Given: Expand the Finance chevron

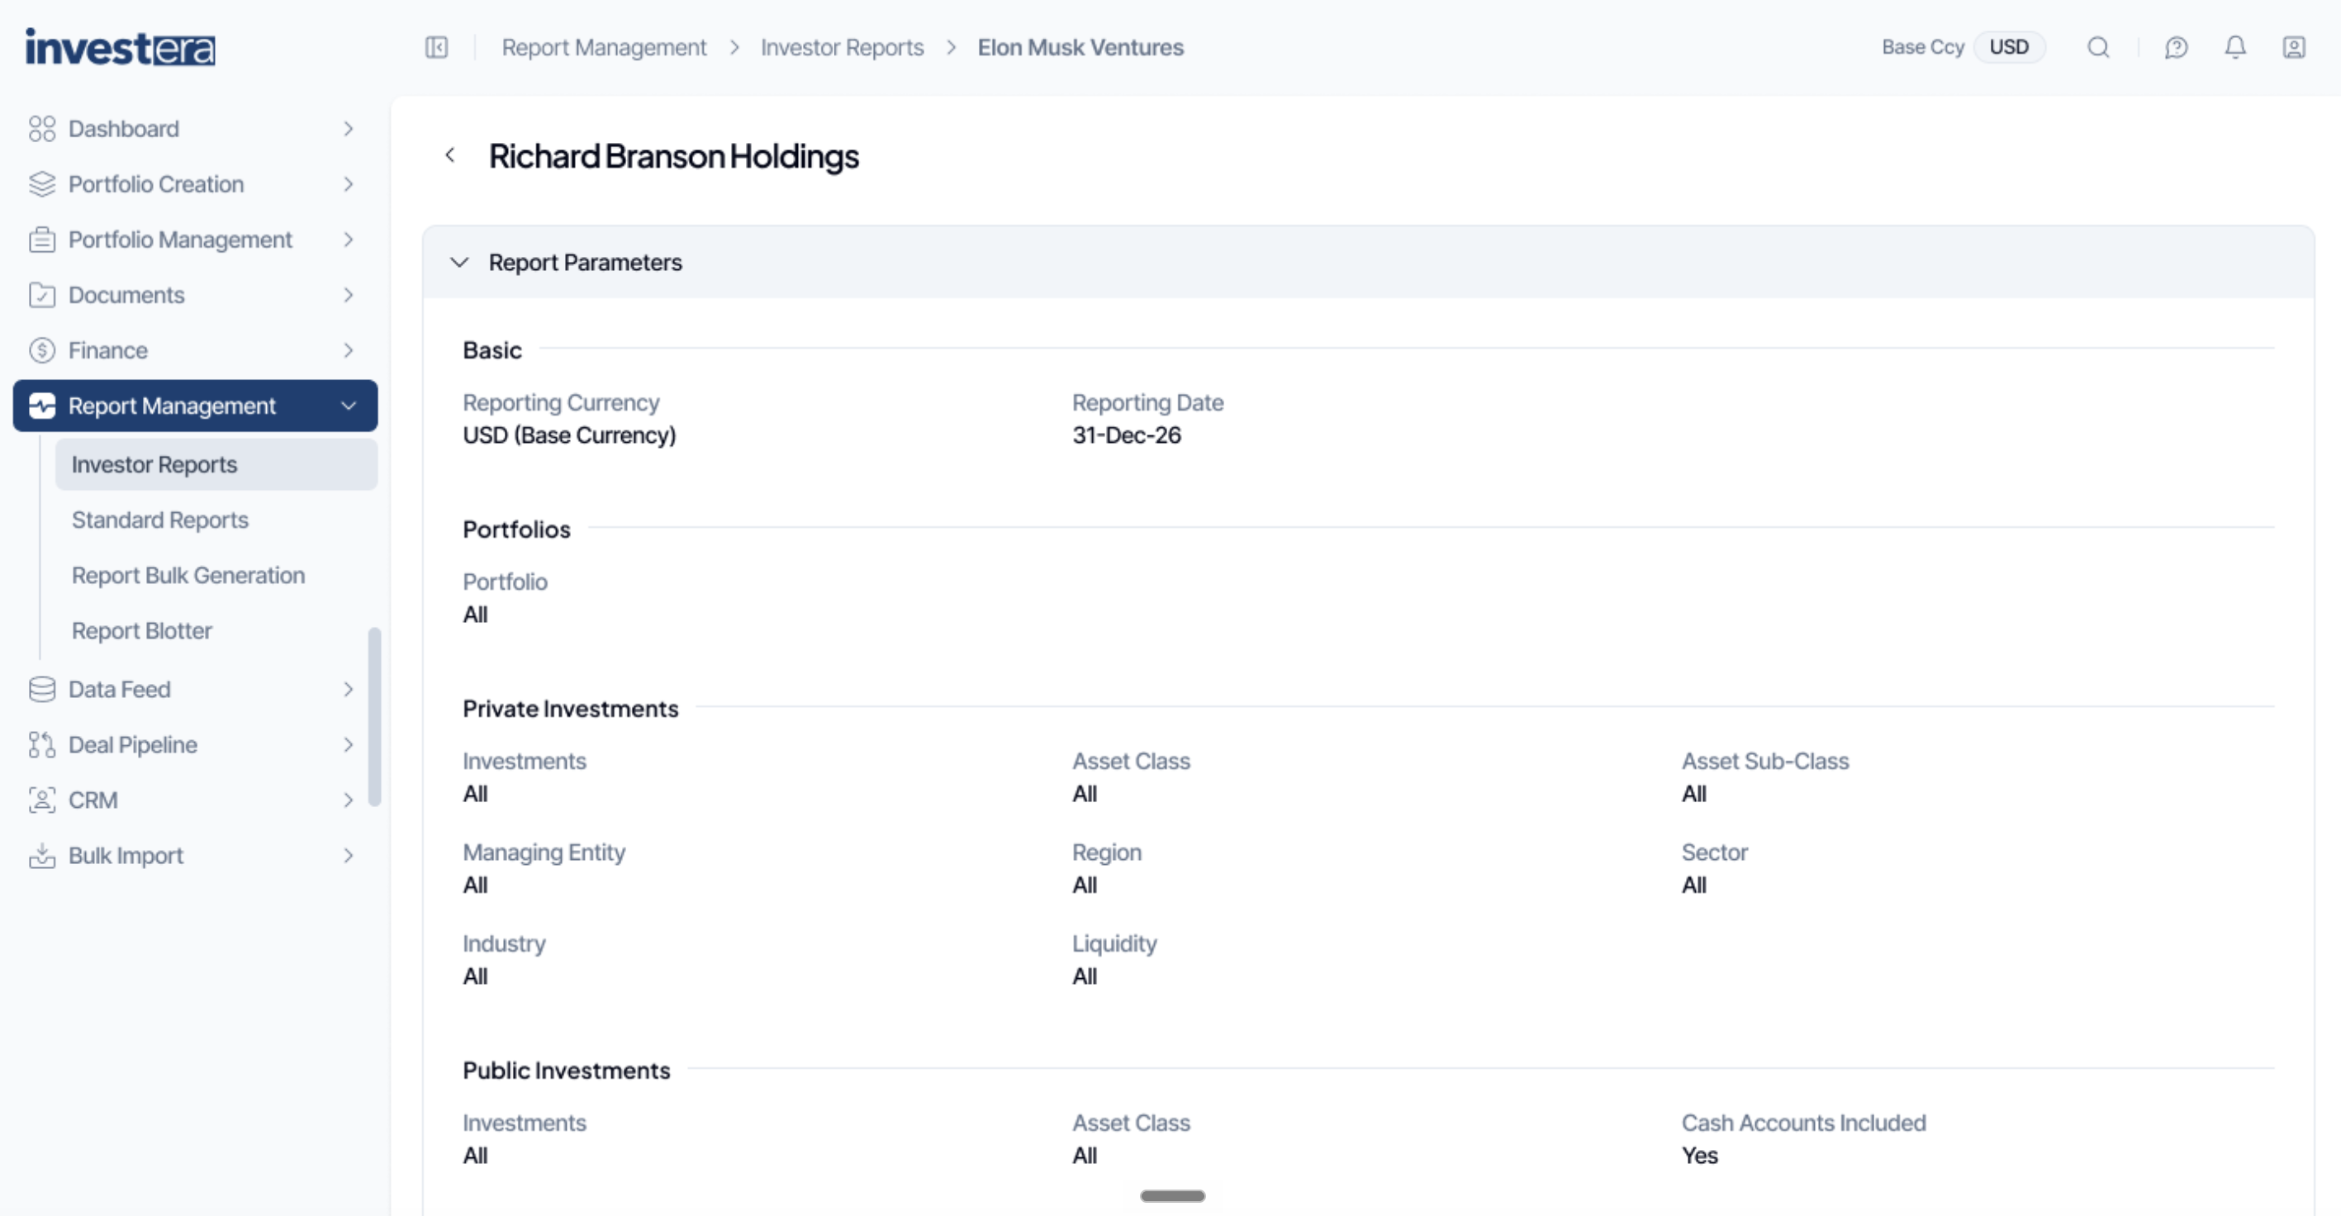Looking at the screenshot, I should coord(348,351).
